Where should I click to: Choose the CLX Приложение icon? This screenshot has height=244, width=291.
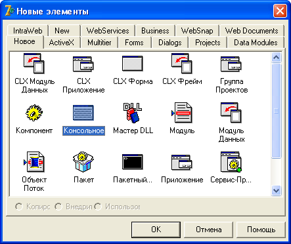pyautogui.click(x=83, y=64)
